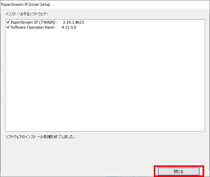Click checkmark beside Software Operation Panel

point(8,27)
